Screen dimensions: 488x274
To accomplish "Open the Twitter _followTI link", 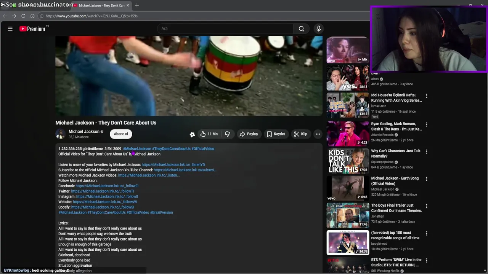I will [x=103, y=191].
